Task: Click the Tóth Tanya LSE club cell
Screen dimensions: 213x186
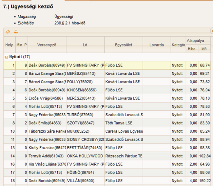Action: pos(124,123)
